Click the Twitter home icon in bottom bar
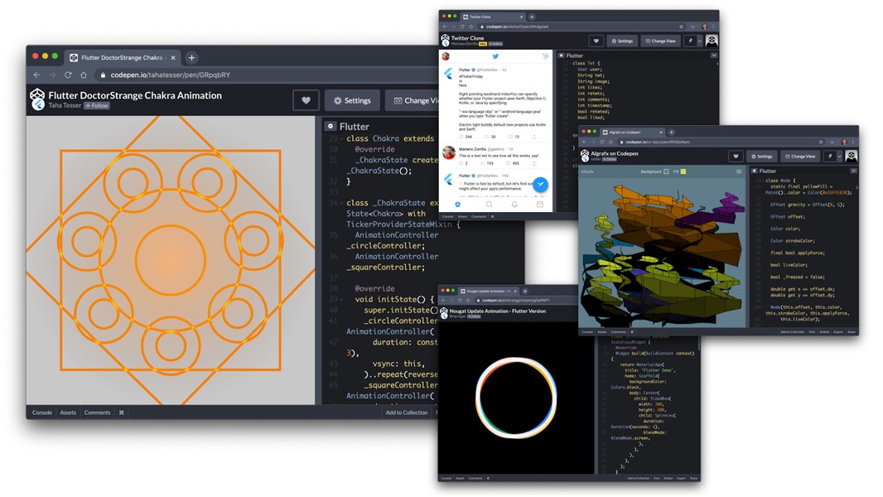Image resolution: width=883 pixels, height=497 pixels. pyautogui.click(x=457, y=204)
